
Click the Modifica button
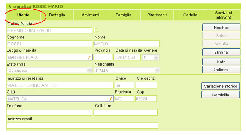[221, 28]
